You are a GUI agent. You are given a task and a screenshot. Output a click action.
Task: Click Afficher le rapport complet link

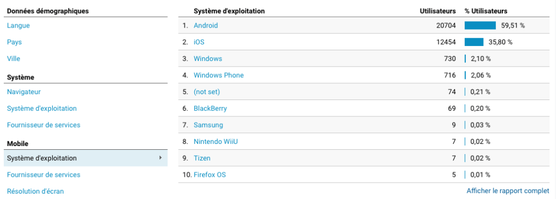coord(508,191)
